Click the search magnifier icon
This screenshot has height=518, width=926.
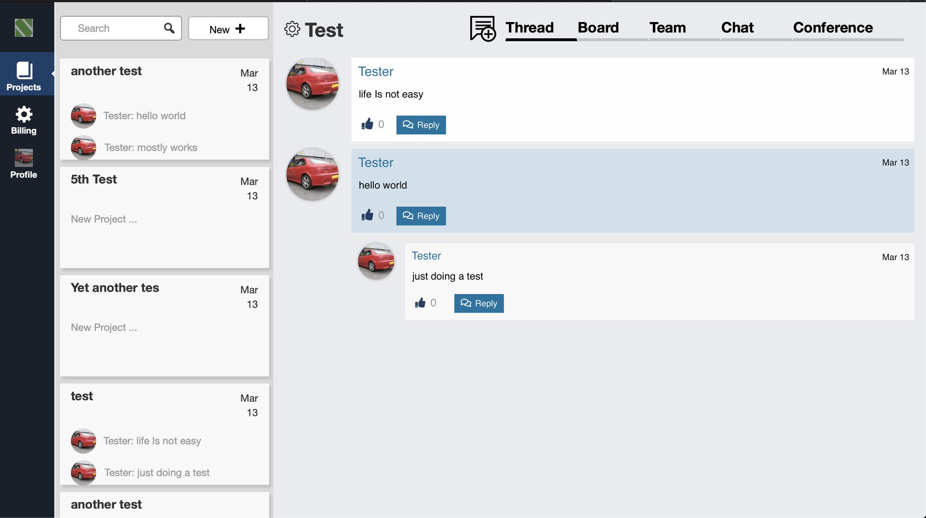pos(169,28)
